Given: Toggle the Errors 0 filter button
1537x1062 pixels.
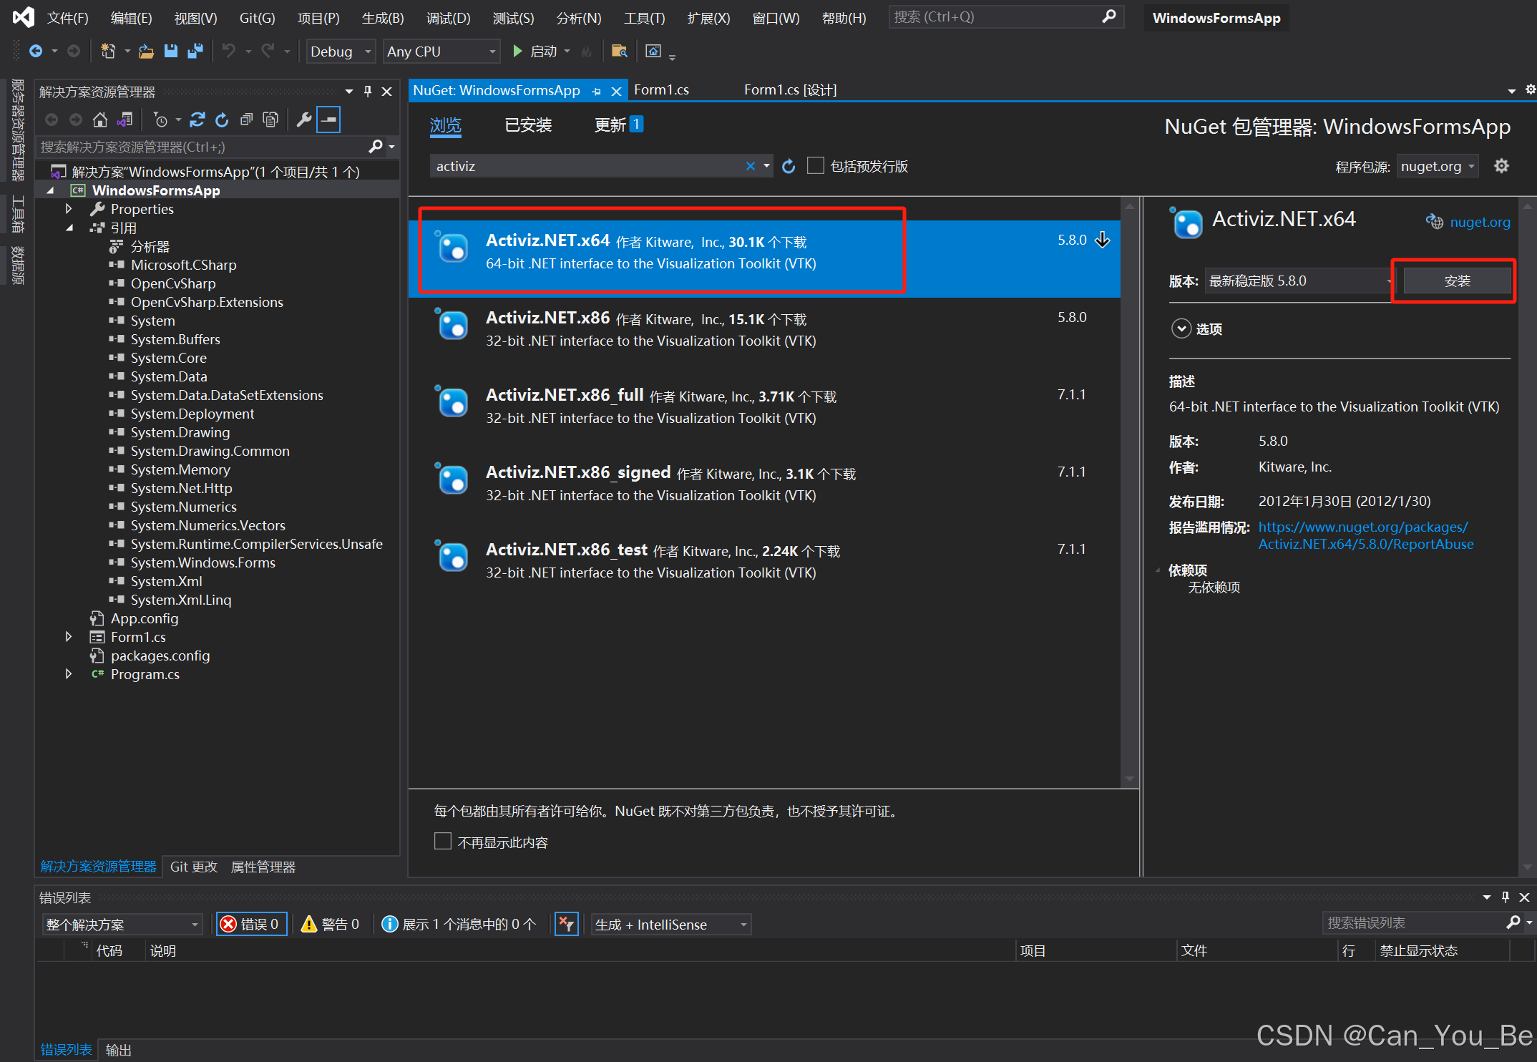Looking at the screenshot, I should coord(251,924).
